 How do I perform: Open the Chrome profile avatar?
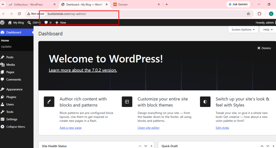coord(271,14)
